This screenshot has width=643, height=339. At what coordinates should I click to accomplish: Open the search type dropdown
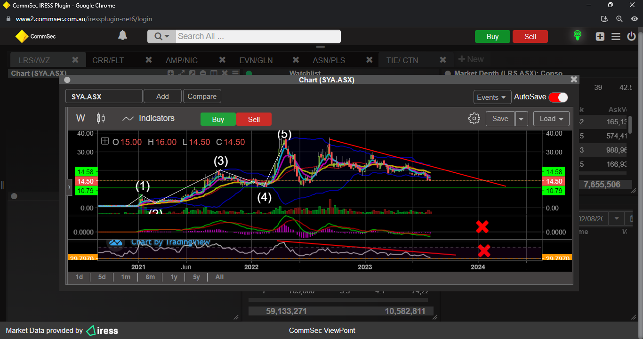(x=162, y=36)
